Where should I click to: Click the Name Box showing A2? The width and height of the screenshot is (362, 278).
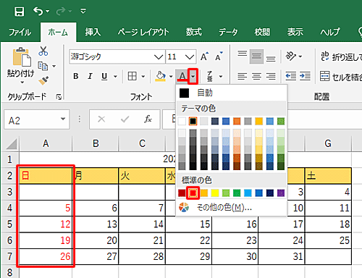[x=37, y=119]
